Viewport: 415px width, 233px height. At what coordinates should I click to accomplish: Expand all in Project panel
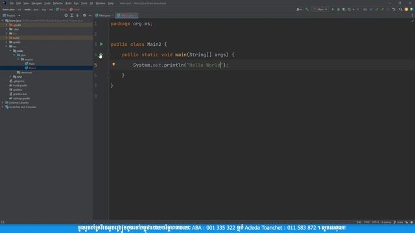(71, 16)
